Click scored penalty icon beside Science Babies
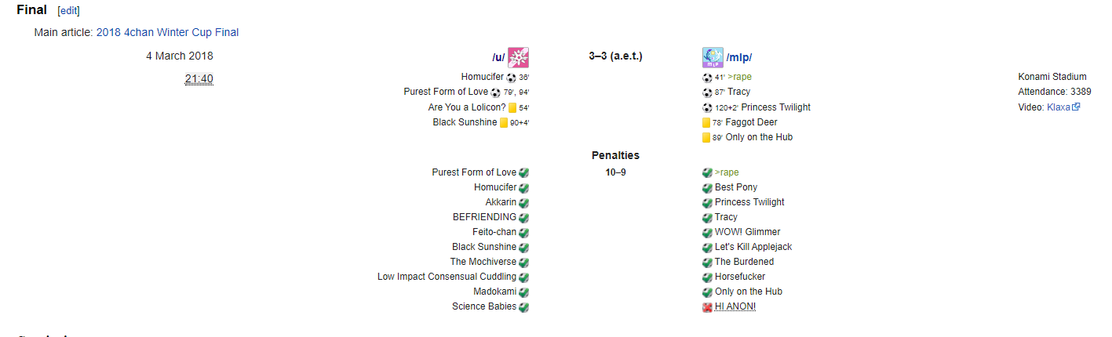This screenshot has width=1112, height=337. 523,306
